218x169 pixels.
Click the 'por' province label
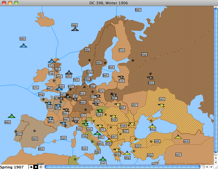pyautogui.click(x=19, y=134)
